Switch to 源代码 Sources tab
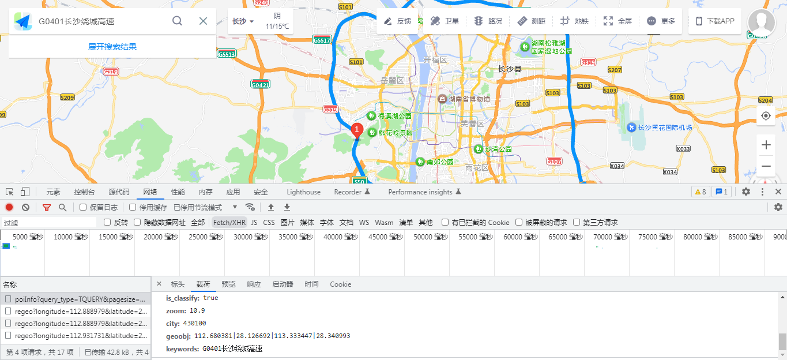Viewport: 787px width, 360px height. 119,192
